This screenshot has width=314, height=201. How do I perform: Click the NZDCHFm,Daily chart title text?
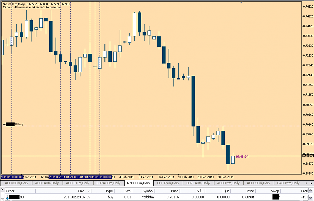[14, 4]
